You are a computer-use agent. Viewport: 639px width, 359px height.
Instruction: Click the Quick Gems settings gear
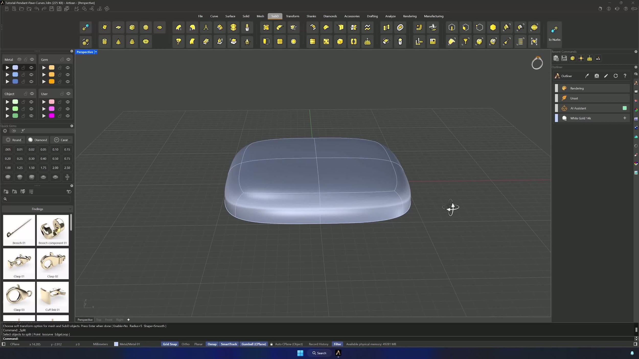[x=72, y=126]
